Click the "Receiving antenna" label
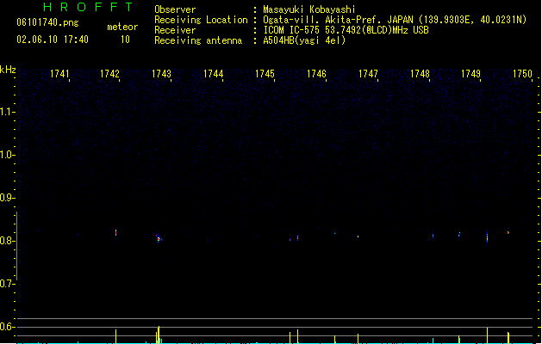The height and width of the screenshot is (344, 542). 198,40
